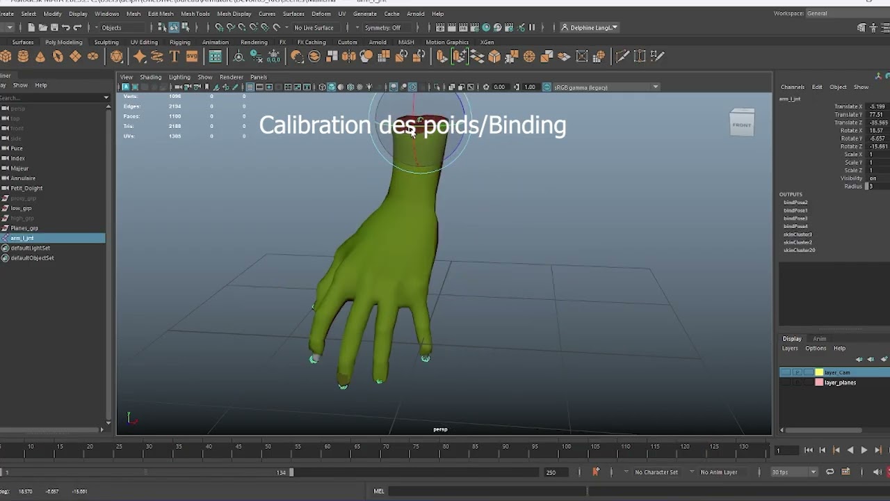Toggle display type box of layer_Cam
The width and height of the screenshot is (890, 501).
pyautogui.click(x=808, y=372)
